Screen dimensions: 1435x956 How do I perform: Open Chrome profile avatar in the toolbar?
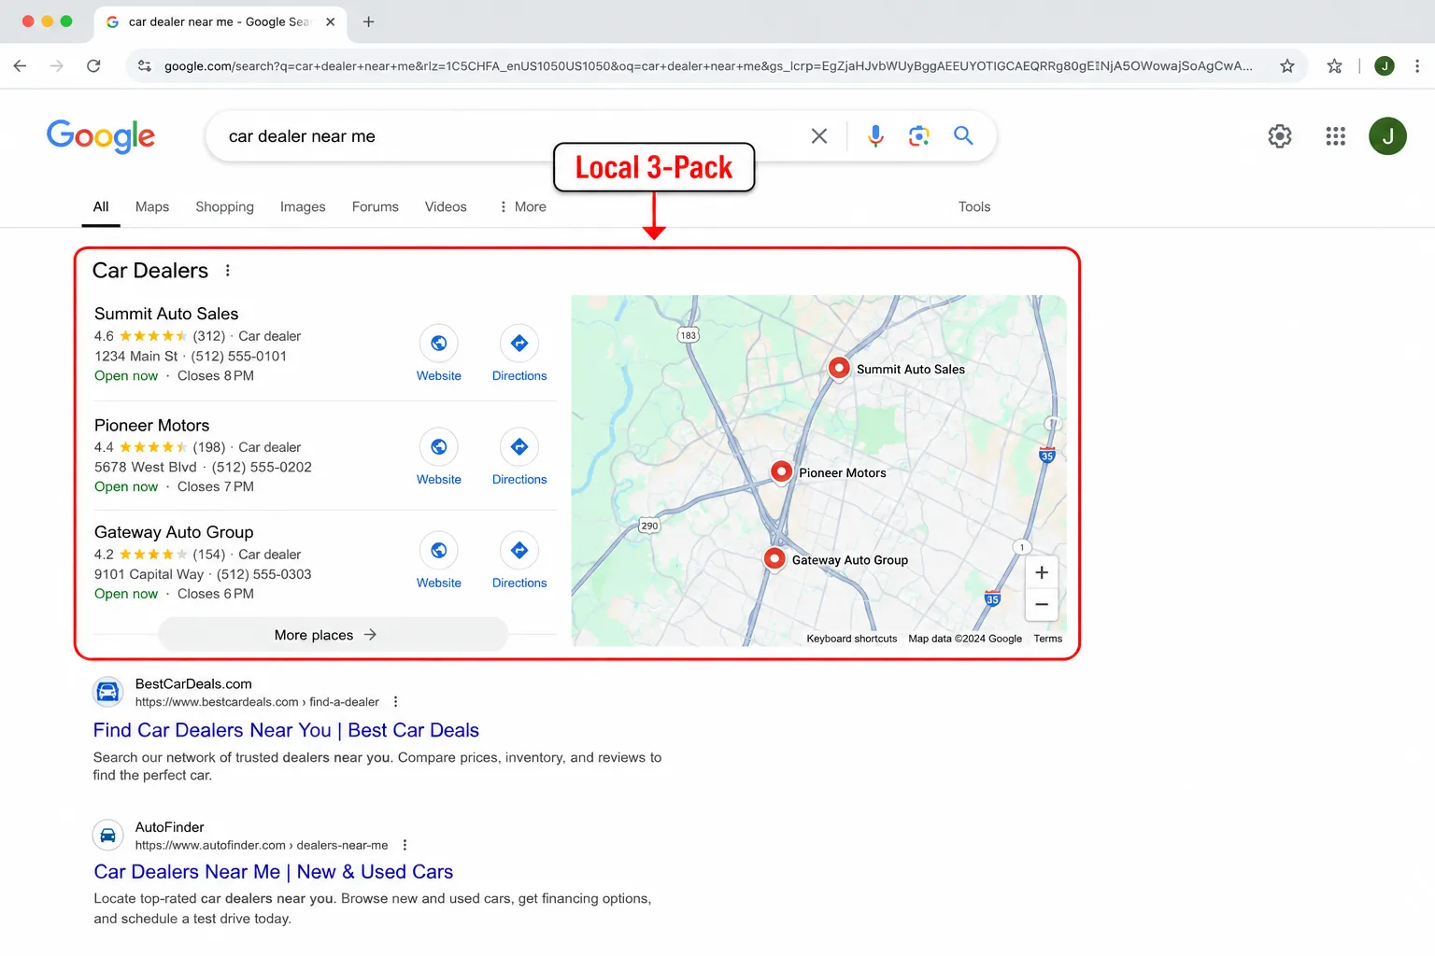pyautogui.click(x=1385, y=66)
